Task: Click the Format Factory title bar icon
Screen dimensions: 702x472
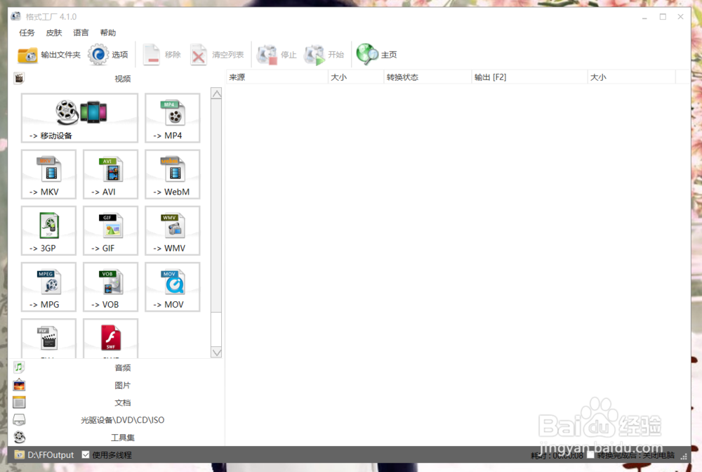Action: [x=16, y=17]
